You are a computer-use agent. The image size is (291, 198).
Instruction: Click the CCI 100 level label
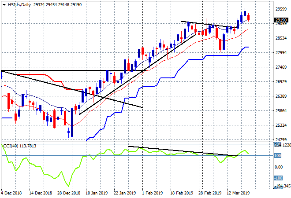[278, 156]
